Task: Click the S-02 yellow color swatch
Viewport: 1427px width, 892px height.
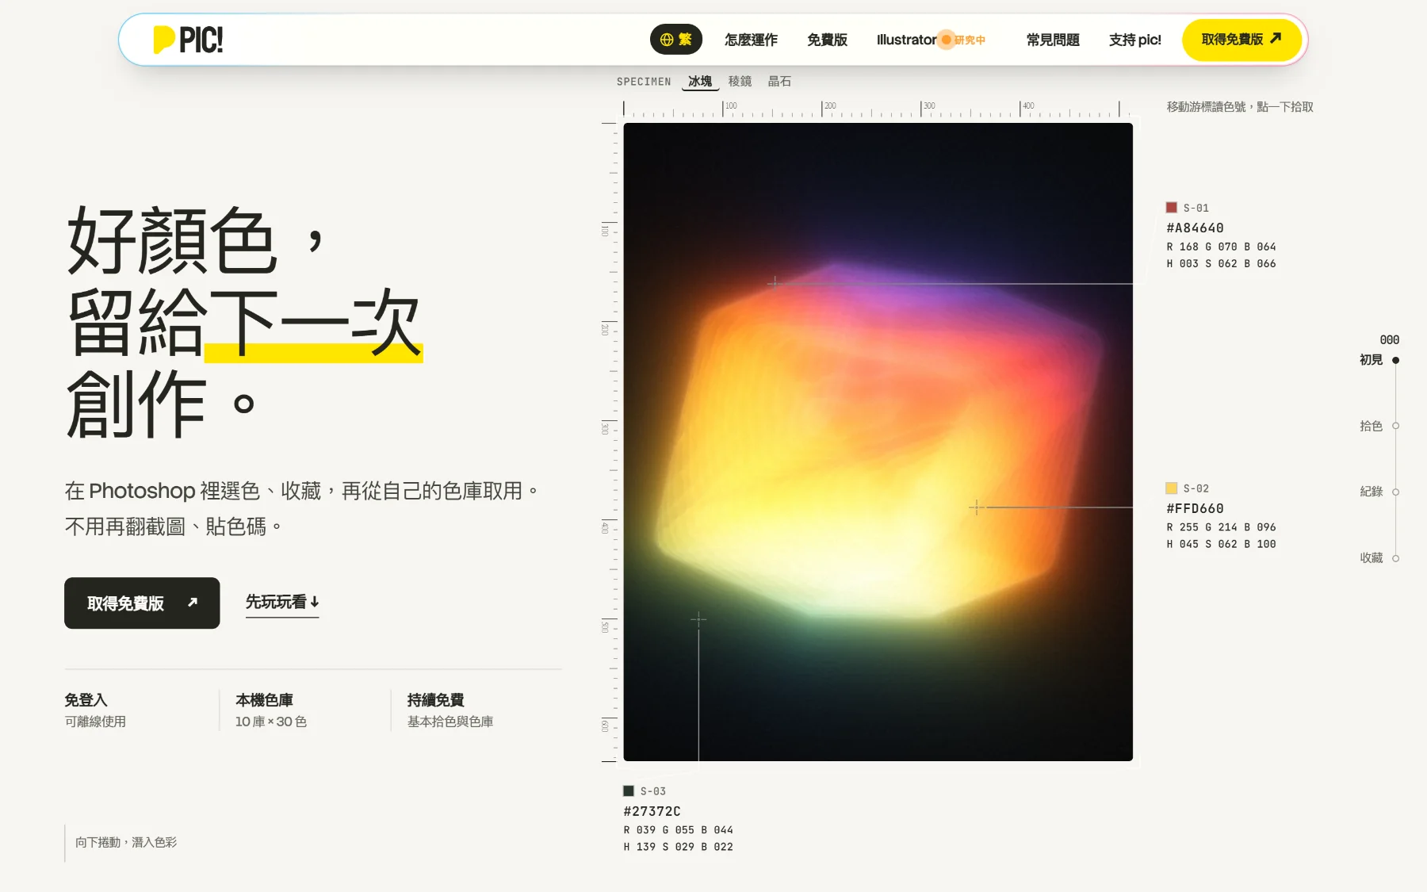Action: pyautogui.click(x=1171, y=488)
